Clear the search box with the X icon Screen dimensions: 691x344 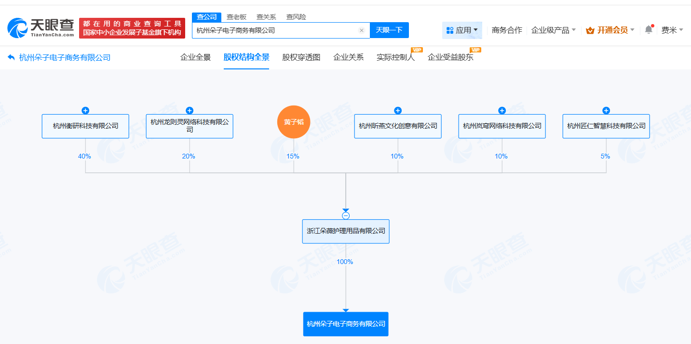(x=361, y=30)
